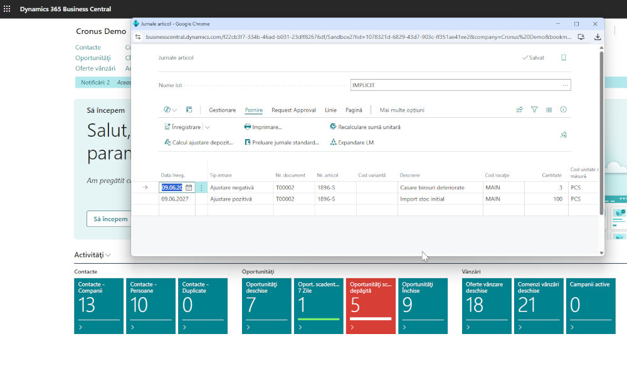Click the Cronus Demo company name
Viewport: 627px width, 376px height.
pyautogui.click(x=101, y=31)
